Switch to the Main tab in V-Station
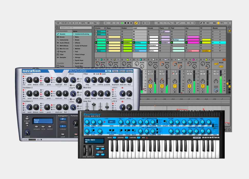Image resolution: width=249 pixels, height=179 pixels. pyautogui.click(x=108, y=71)
